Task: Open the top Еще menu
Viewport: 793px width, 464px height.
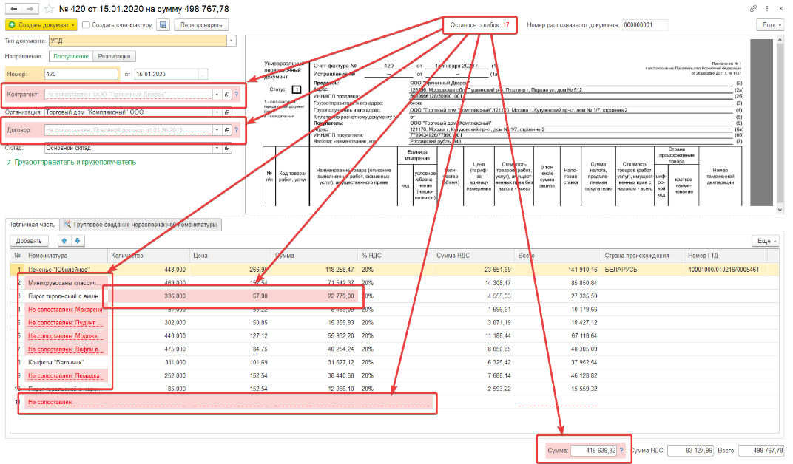Action: 770,24
